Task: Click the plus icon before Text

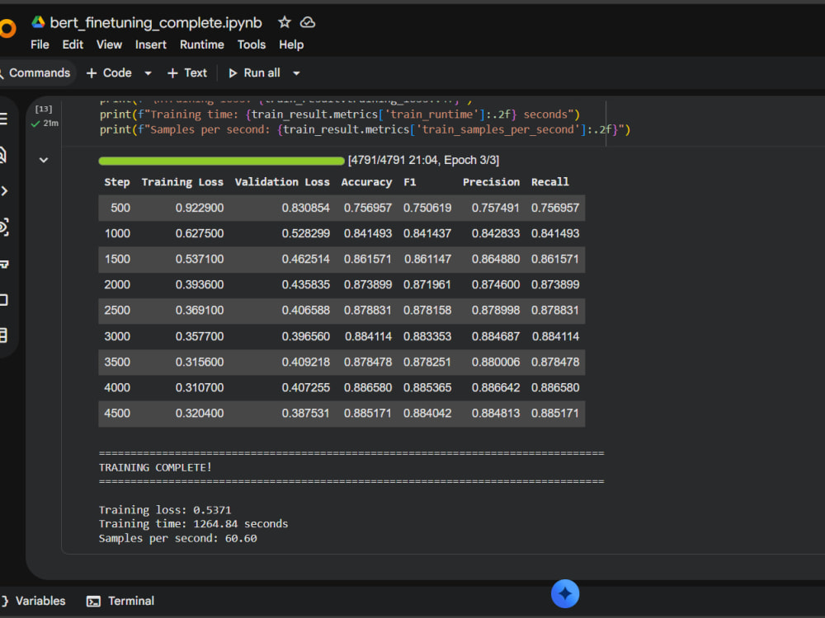Action: [172, 73]
